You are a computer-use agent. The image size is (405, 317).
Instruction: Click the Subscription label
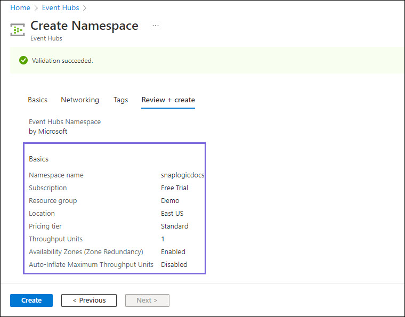(48, 188)
